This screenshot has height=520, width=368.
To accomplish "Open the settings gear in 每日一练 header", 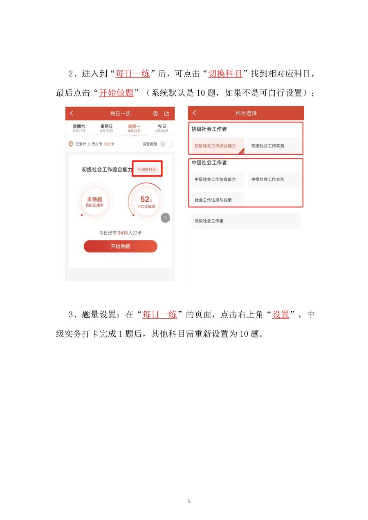I will pyautogui.click(x=155, y=114).
